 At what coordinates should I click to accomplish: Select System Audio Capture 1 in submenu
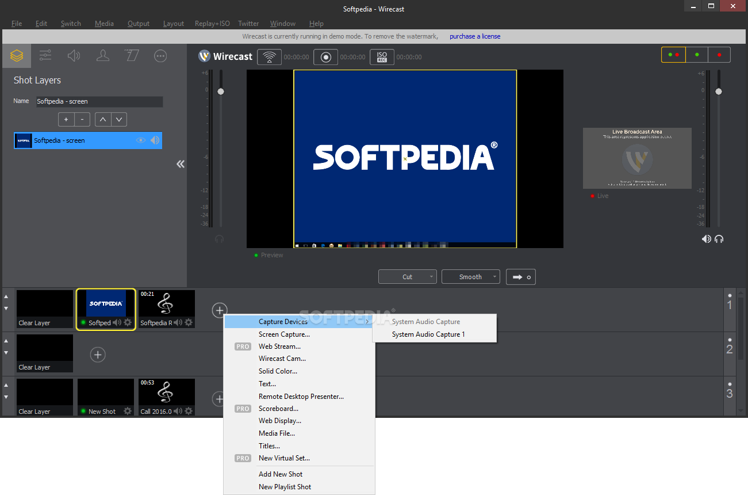coord(434,334)
